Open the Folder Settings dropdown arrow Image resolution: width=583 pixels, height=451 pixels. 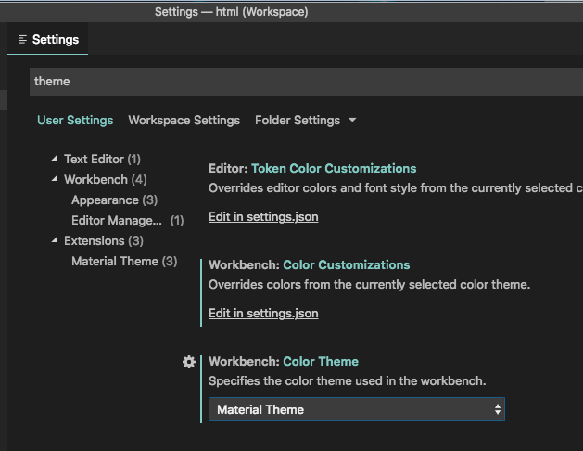(x=352, y=121)
